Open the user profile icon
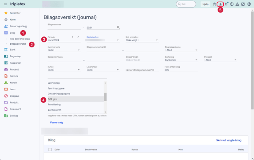Screen dimensions: 254x160 pyautogui.click(x=249, y=4)
